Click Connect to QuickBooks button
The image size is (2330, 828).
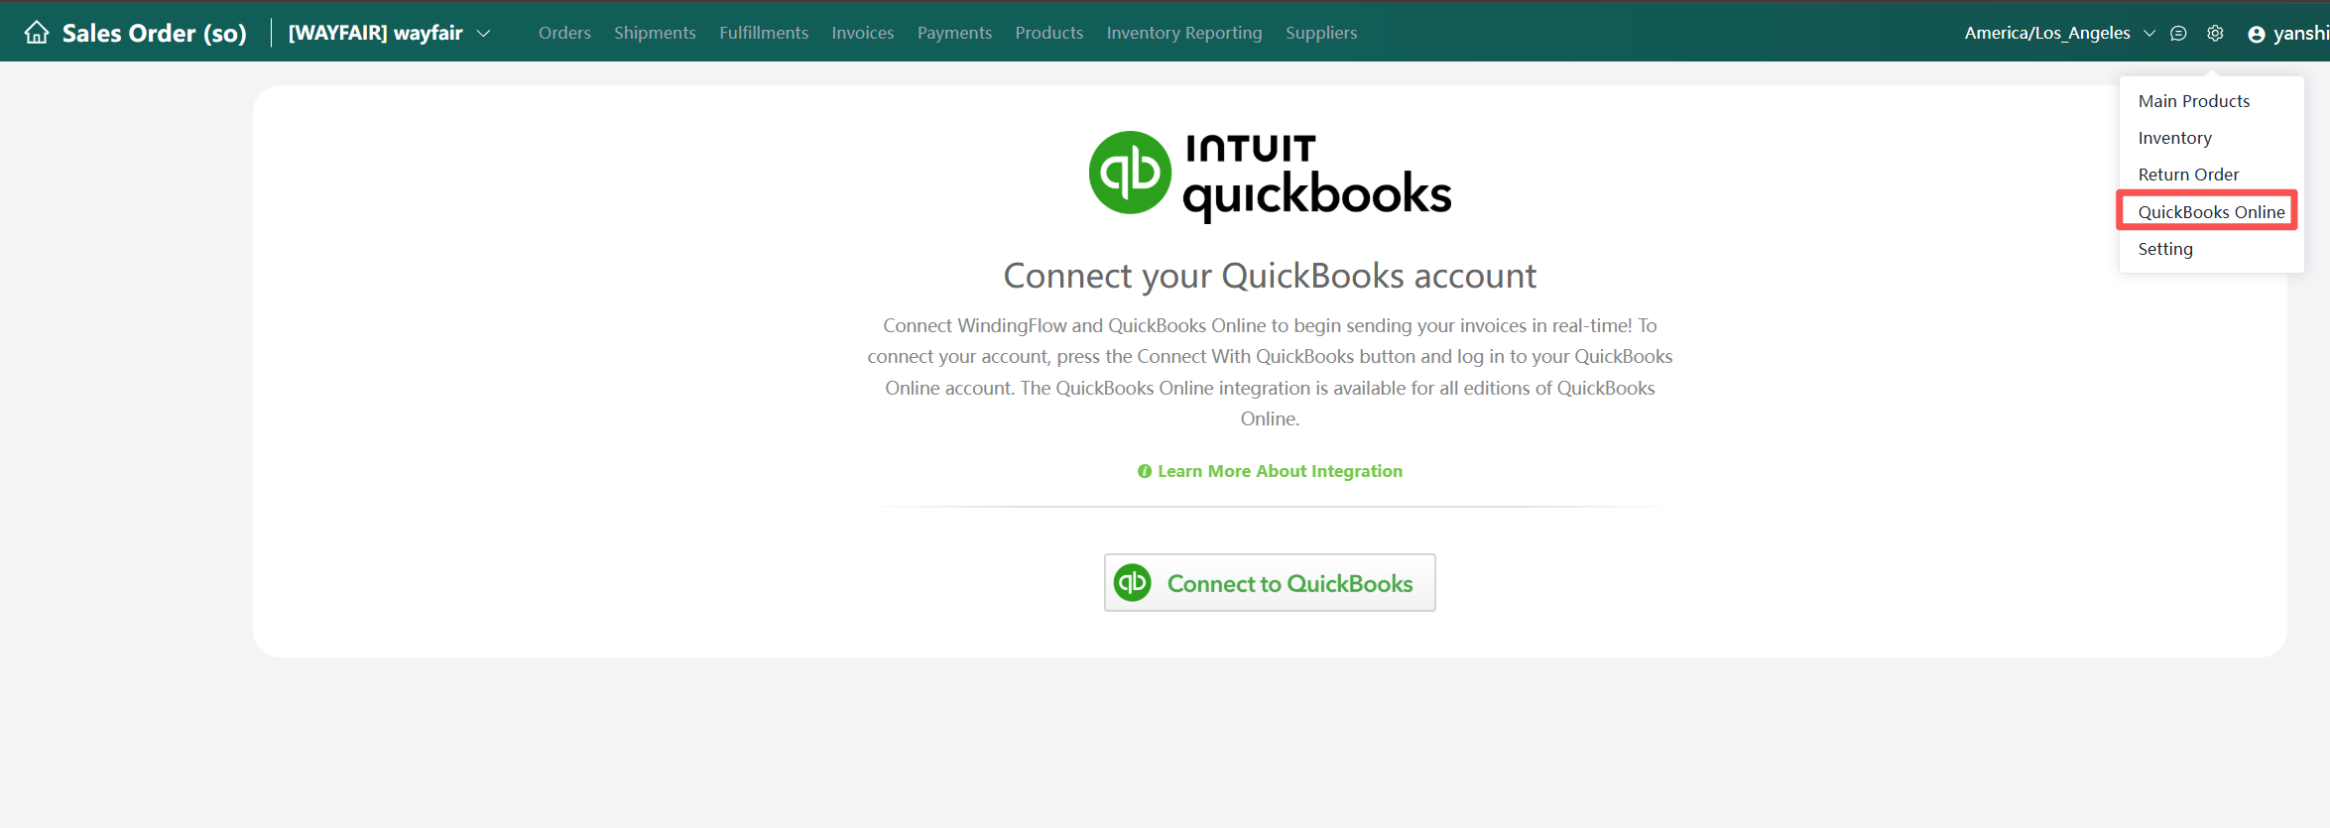(x=1270, y=583)
